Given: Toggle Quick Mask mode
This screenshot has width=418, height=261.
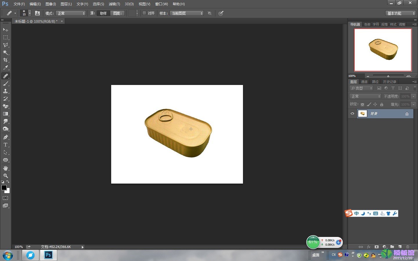Looking at the screenshot, I should pos(6,198).
